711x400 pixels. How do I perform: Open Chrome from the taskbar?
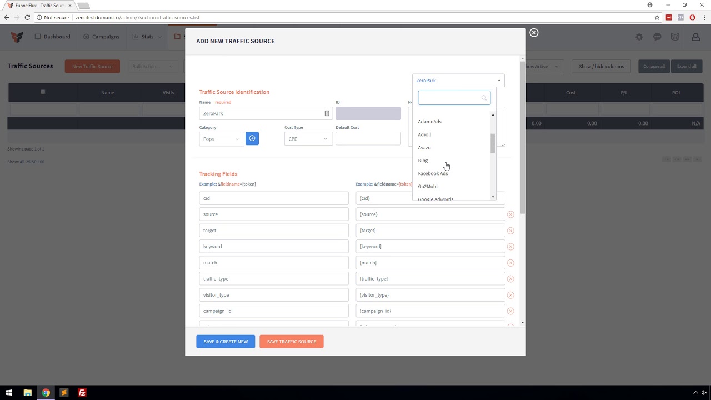[x=46, y=393]
